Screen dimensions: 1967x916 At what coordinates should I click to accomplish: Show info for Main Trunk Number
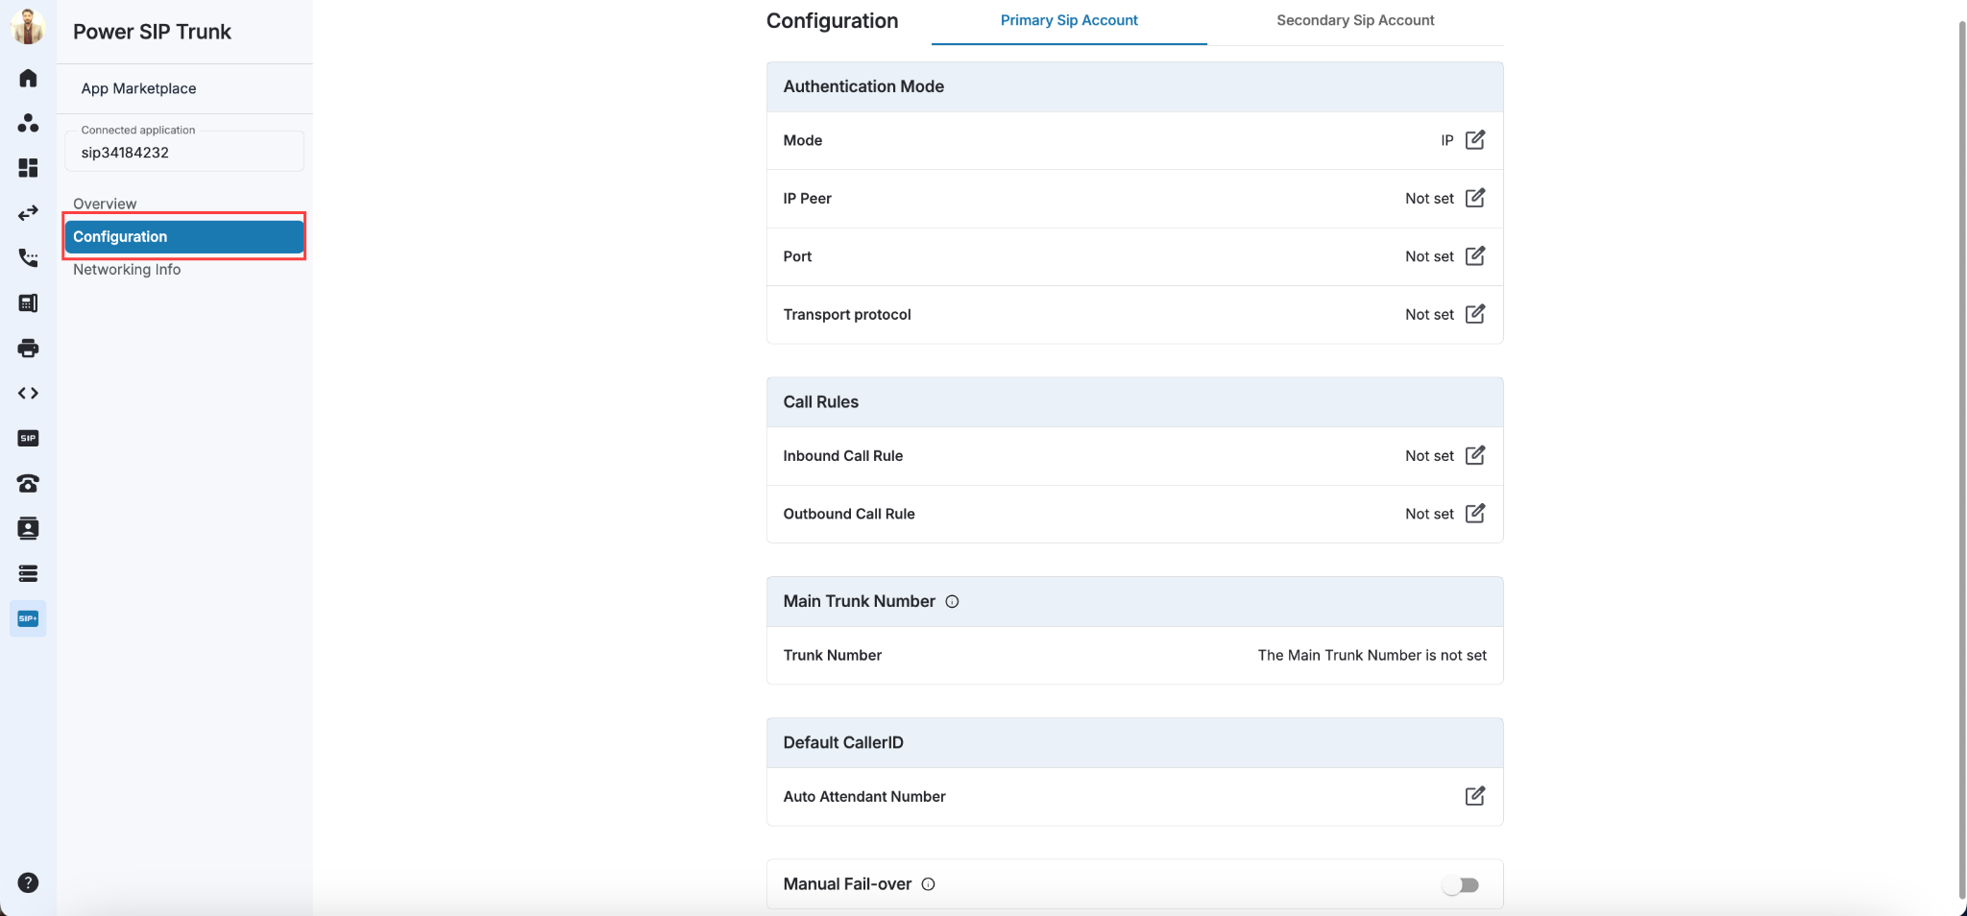pyautogui.click(x=952, y=602)
